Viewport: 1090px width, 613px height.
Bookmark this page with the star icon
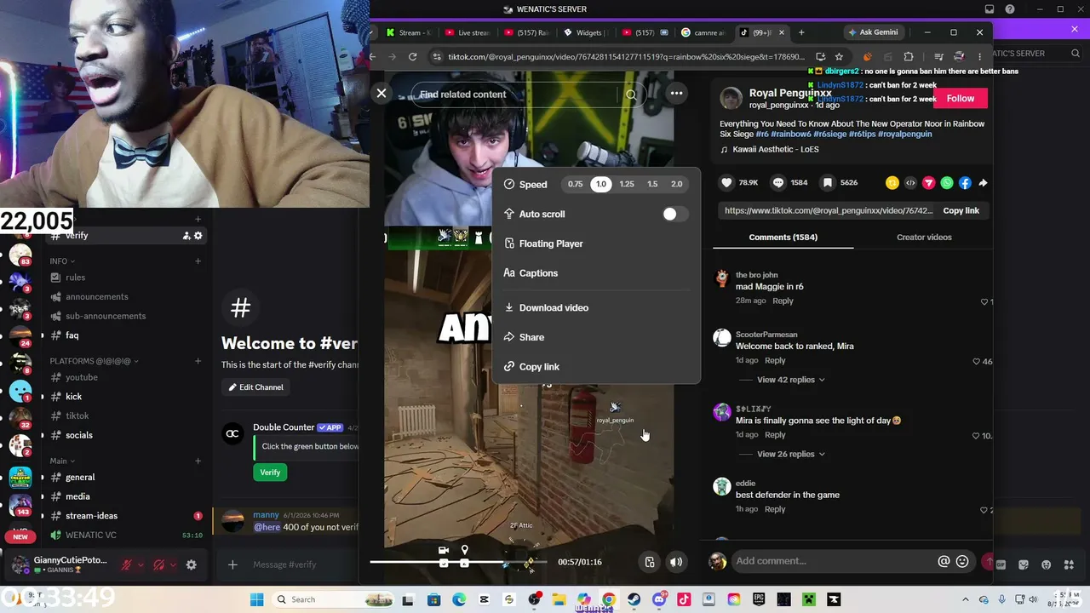point(839,57)
